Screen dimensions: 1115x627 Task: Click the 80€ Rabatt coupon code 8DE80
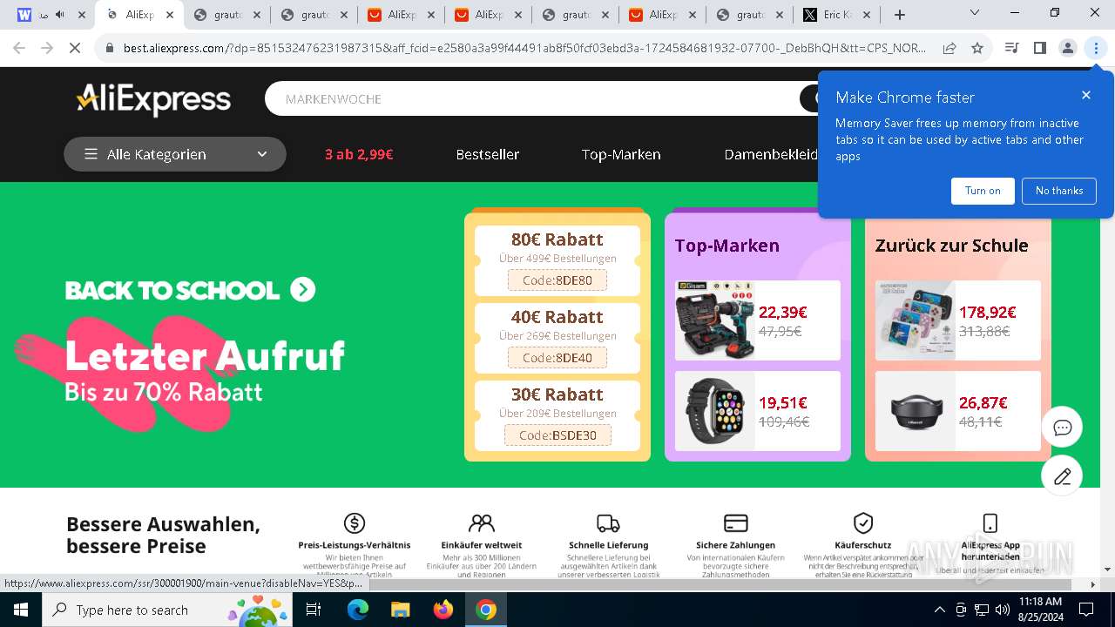pos(557,280)
